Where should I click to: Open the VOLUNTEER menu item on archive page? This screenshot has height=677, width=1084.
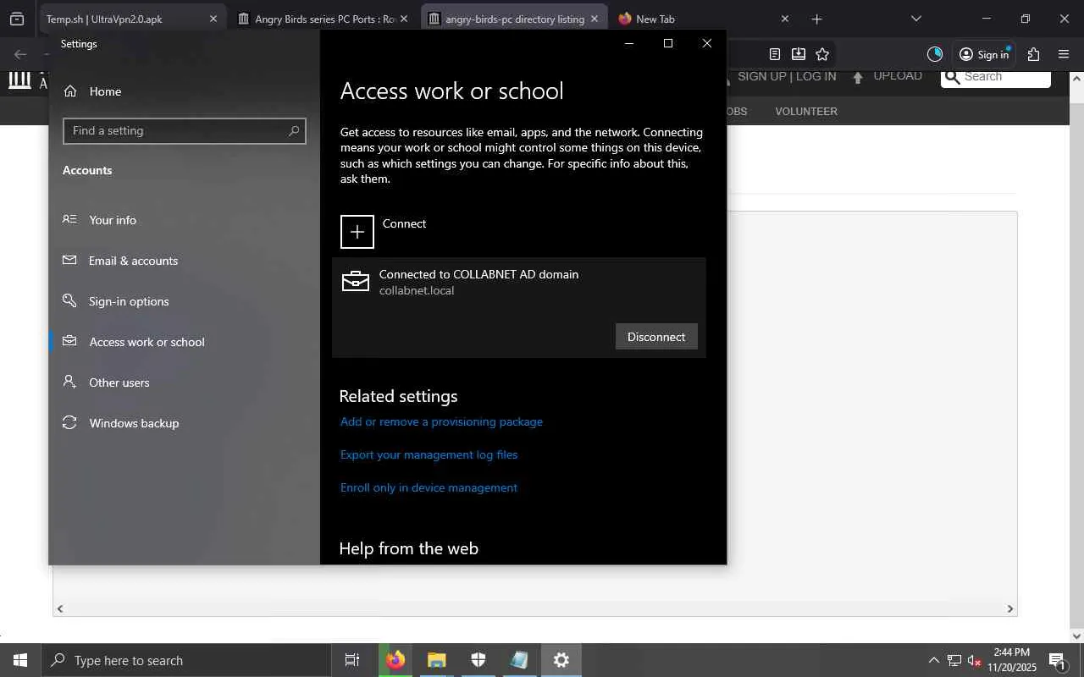806,111
